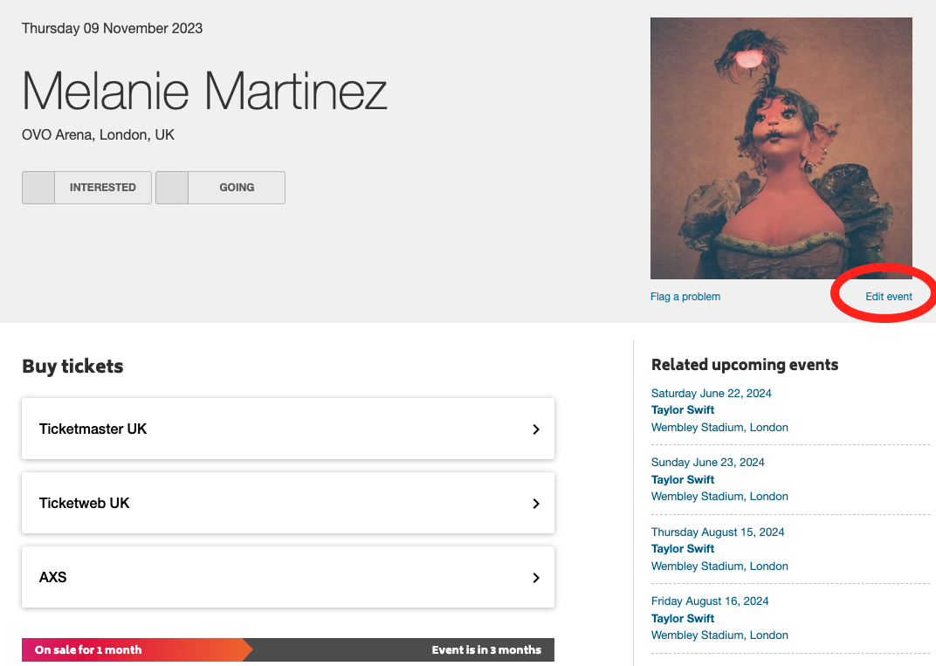Open Taylor Swift event on Sunday June 23, 2024

coord(682,479)
